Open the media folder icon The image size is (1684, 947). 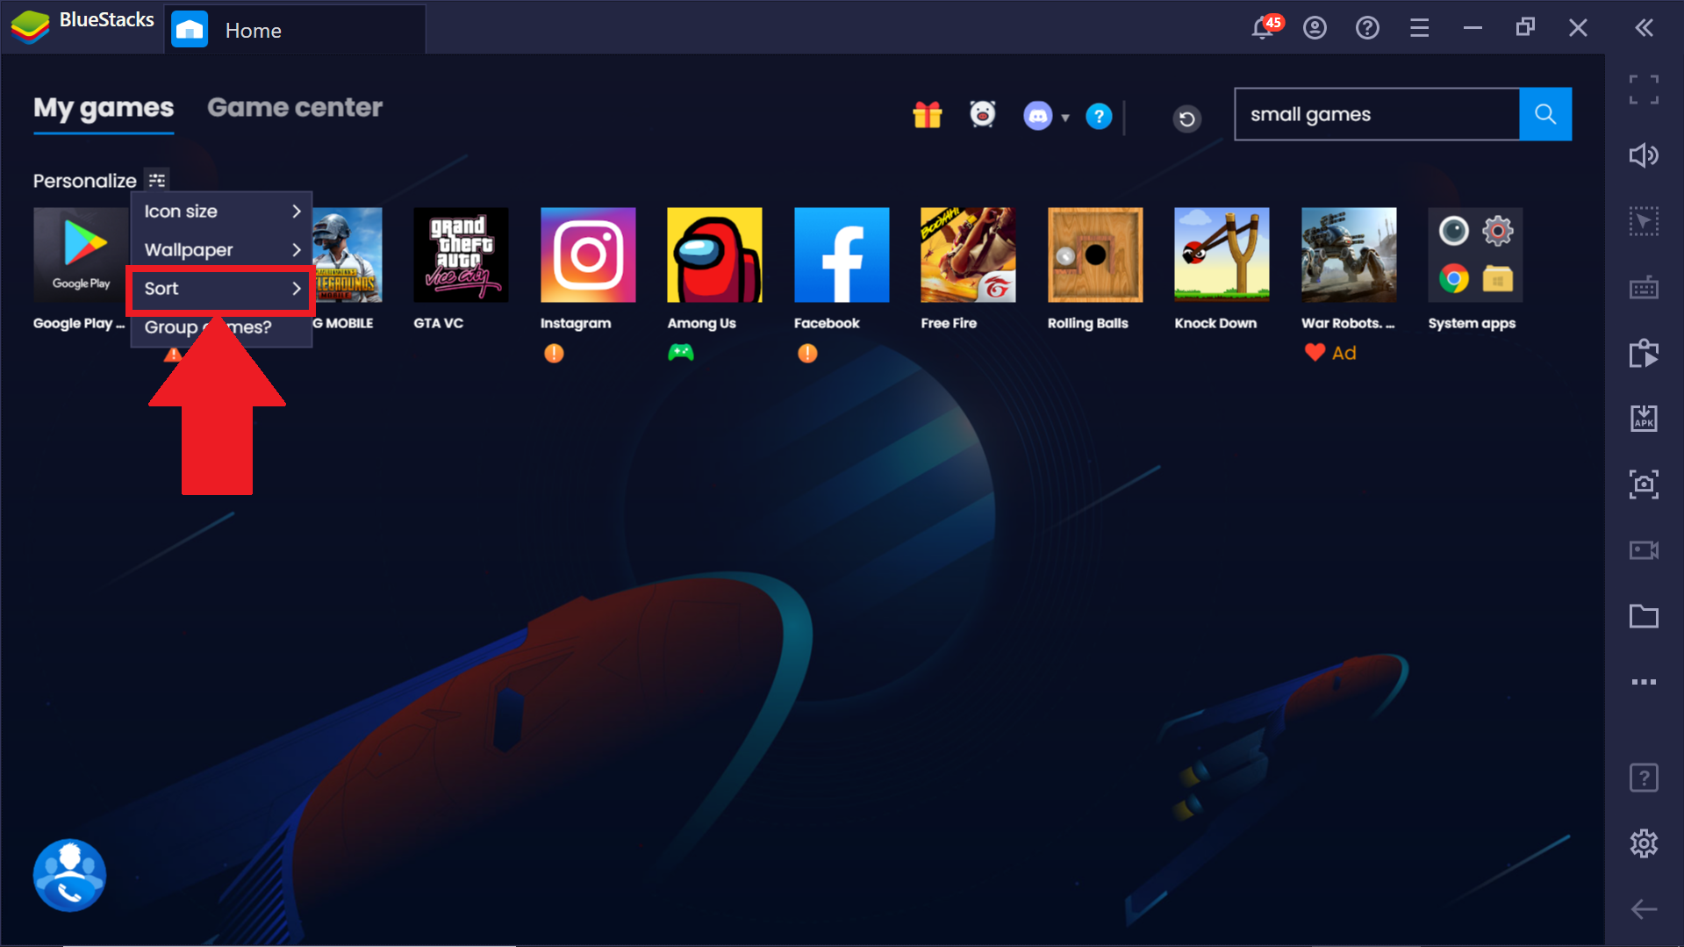point(1644,616)
